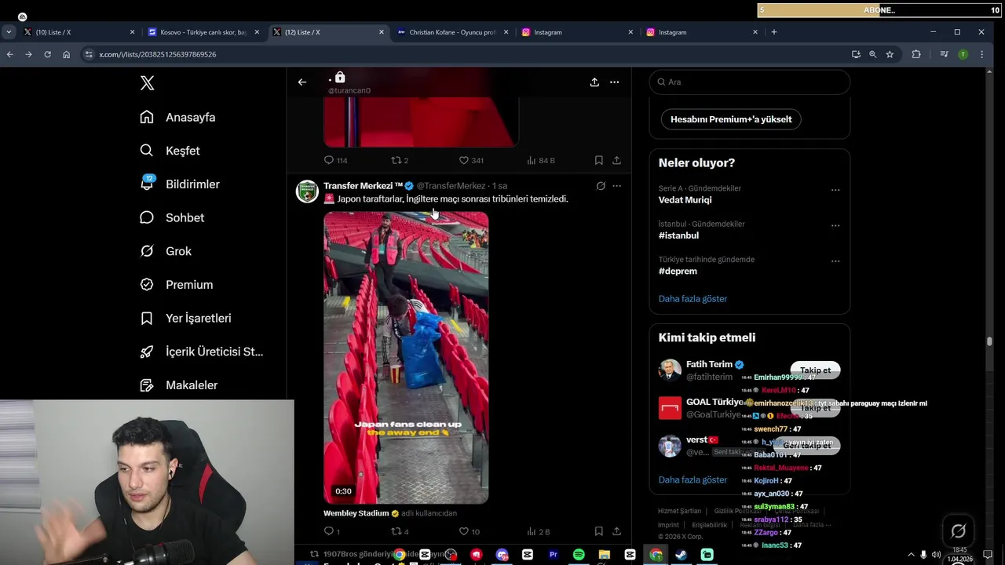Bookmark this page with star icon
Screen dimensions: 1005x565
890,54
